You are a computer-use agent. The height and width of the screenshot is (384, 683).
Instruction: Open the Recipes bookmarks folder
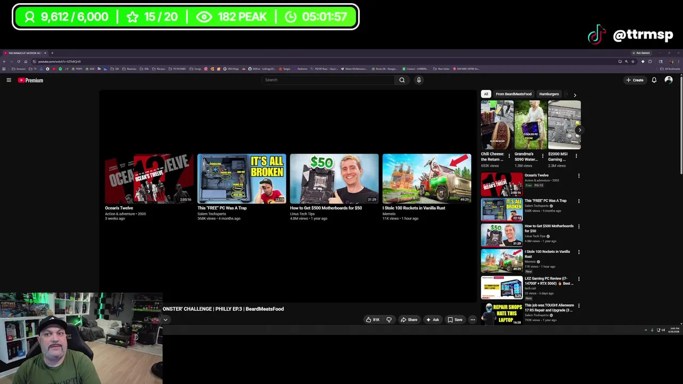pos(159,69)
